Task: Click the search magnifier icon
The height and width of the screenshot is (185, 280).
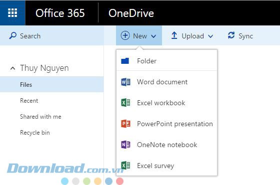Action: click(x=12, y=35)
